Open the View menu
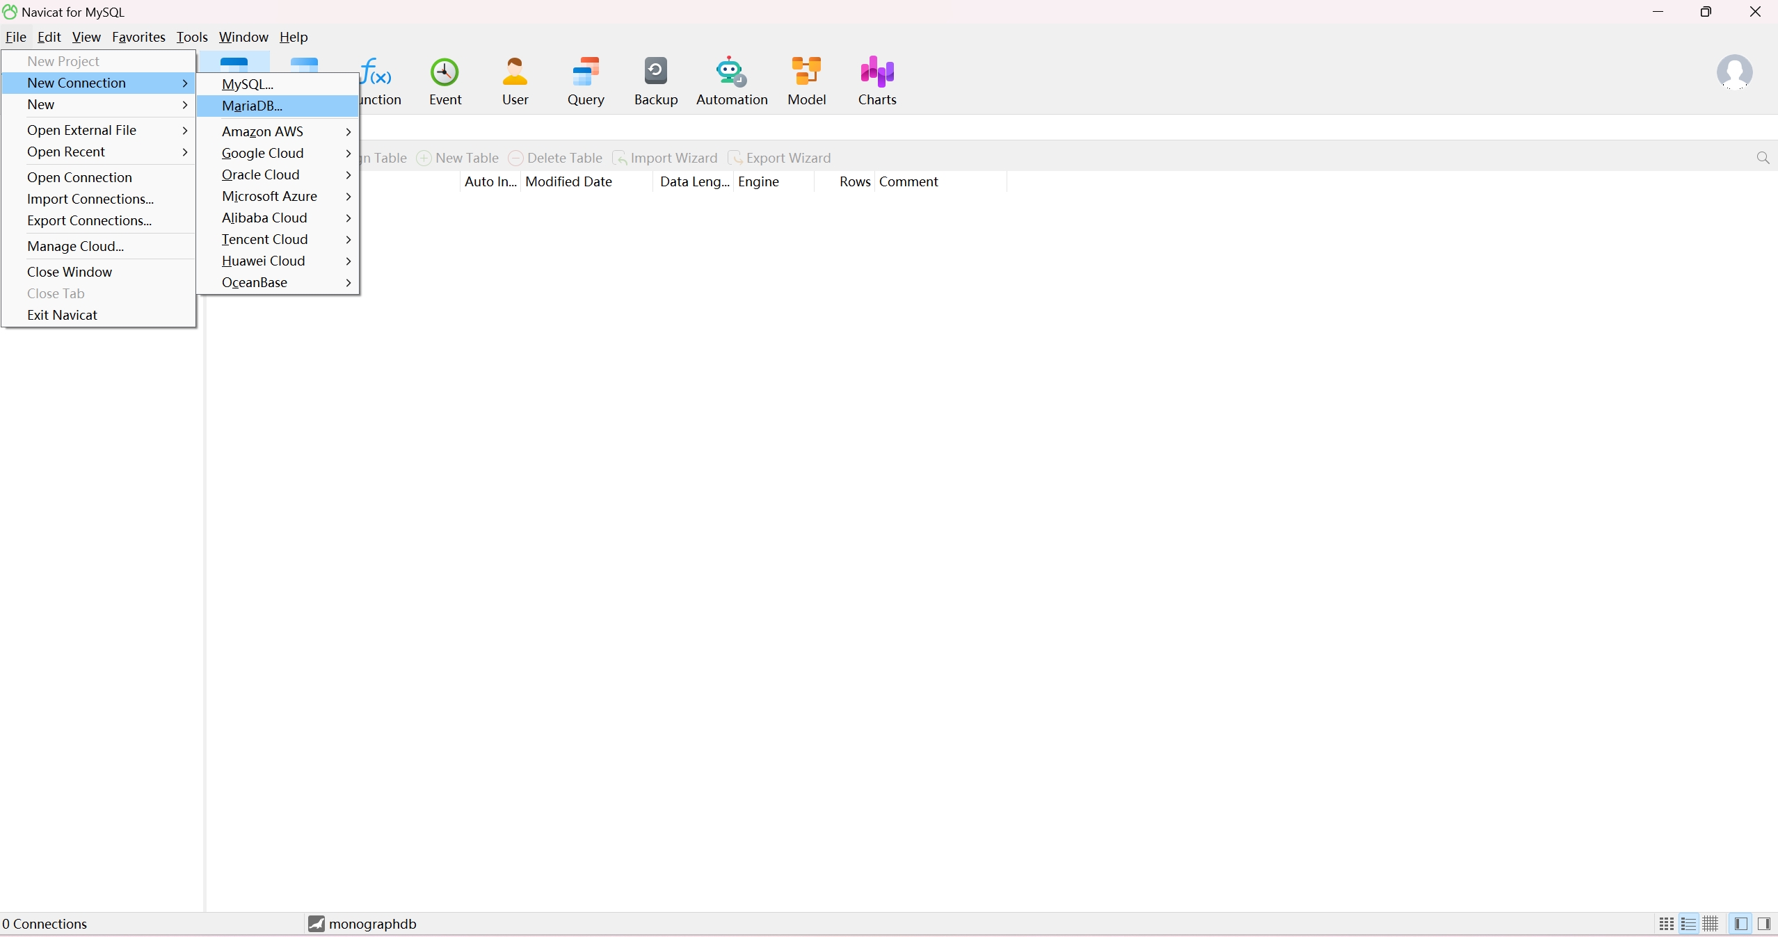Screen dimensions: 1778x937 [x=86, y=37]
